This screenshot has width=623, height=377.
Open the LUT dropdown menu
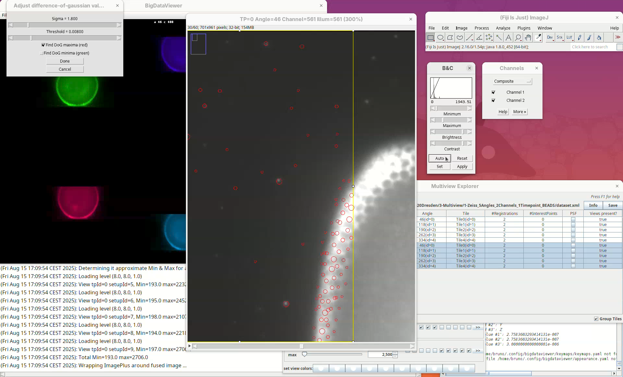tap(569, 38)
